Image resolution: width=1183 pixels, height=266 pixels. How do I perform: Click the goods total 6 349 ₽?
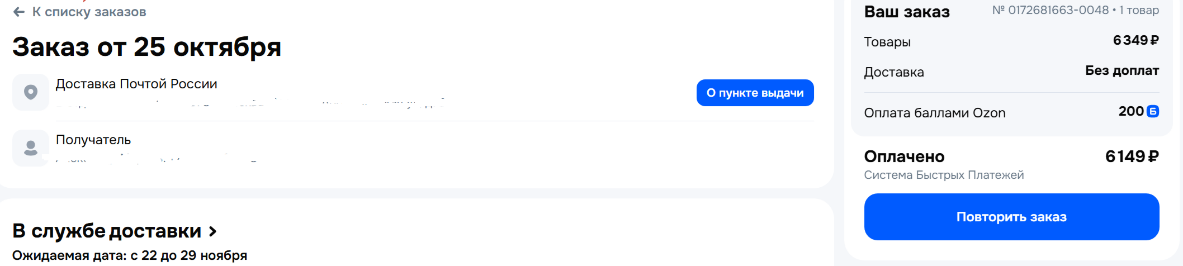[1135, 40]
